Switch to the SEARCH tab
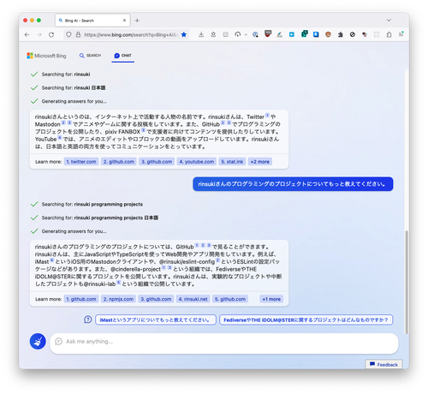 [x=90, y=56]
